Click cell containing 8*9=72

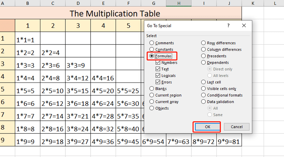204,140
